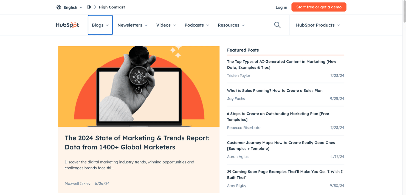Open Customer Journey Maps post
The image size is (406, 195).
(x=281, y=146)
